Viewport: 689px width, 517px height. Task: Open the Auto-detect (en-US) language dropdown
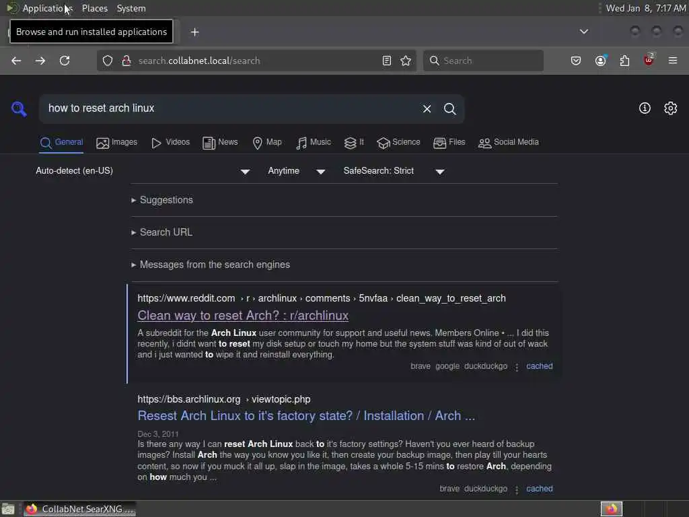point(143,171)
